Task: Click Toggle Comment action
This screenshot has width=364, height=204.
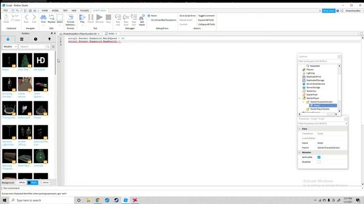Action: click(x=206, y=16)
